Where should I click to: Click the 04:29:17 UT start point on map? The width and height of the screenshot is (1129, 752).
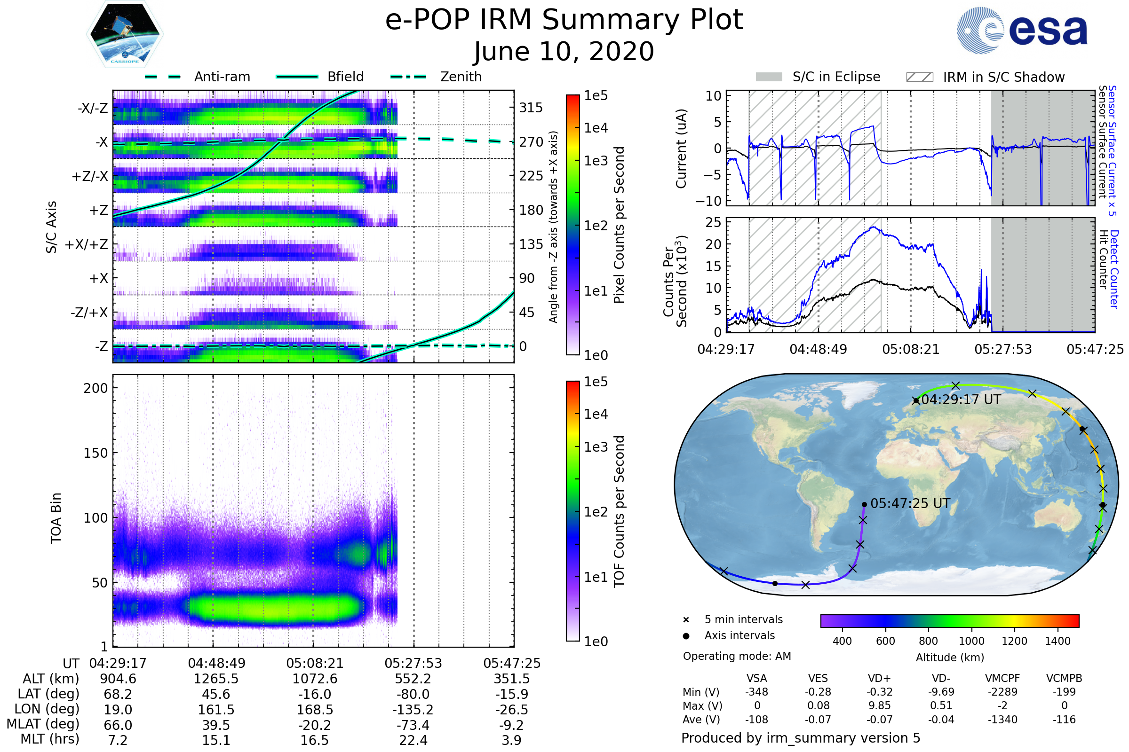[x=916, y=400]
